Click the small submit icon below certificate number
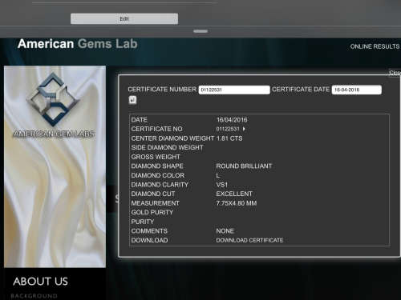Viewport: 401px width, 300px height. coord(132,100)
